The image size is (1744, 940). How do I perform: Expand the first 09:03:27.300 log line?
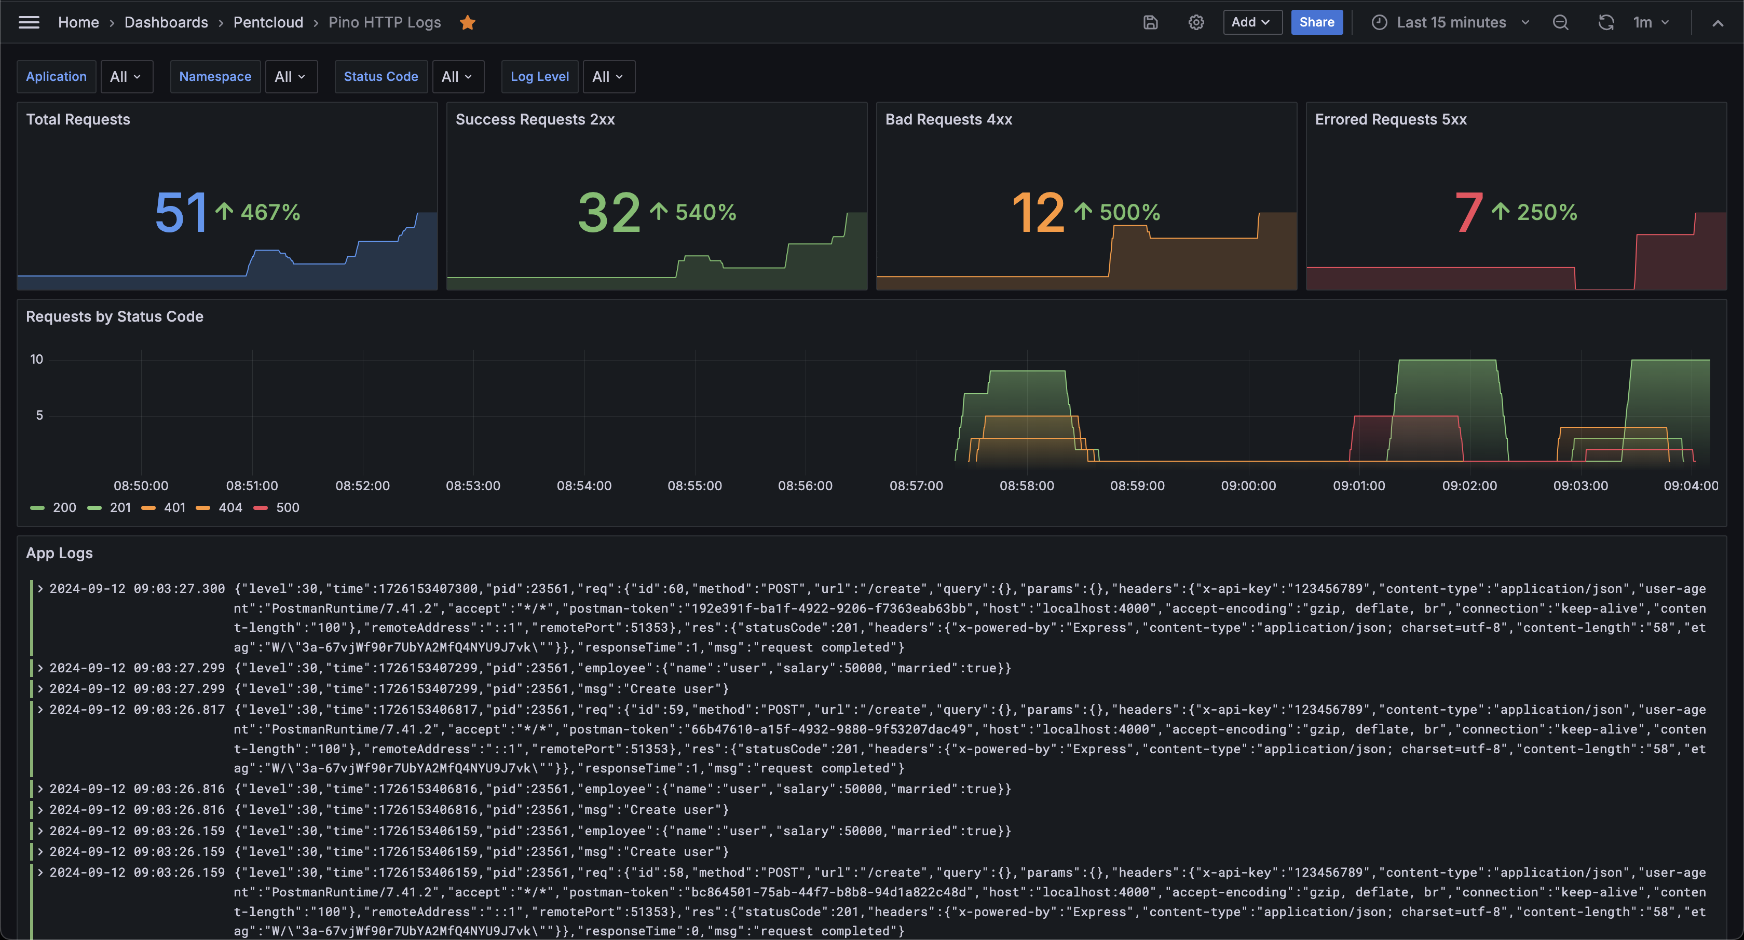[40, 589]
